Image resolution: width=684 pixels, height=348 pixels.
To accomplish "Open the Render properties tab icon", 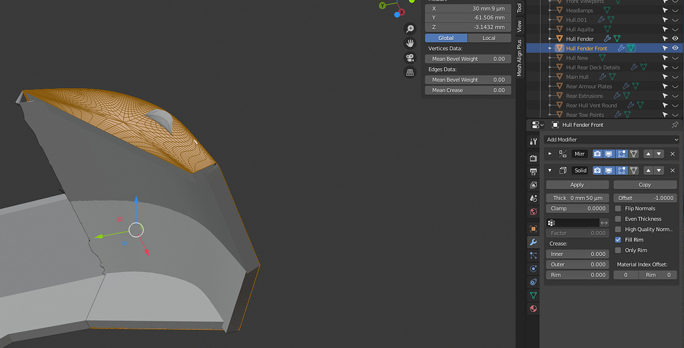I will pyautogui.click(x=533, y=158).
